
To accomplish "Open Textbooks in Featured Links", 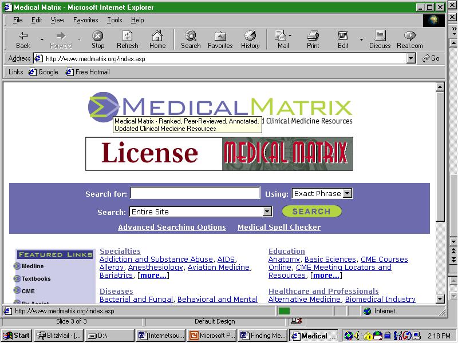I will coord(36,278).
